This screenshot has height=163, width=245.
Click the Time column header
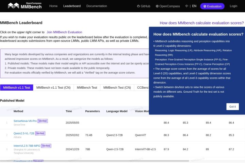pos(69,111)
